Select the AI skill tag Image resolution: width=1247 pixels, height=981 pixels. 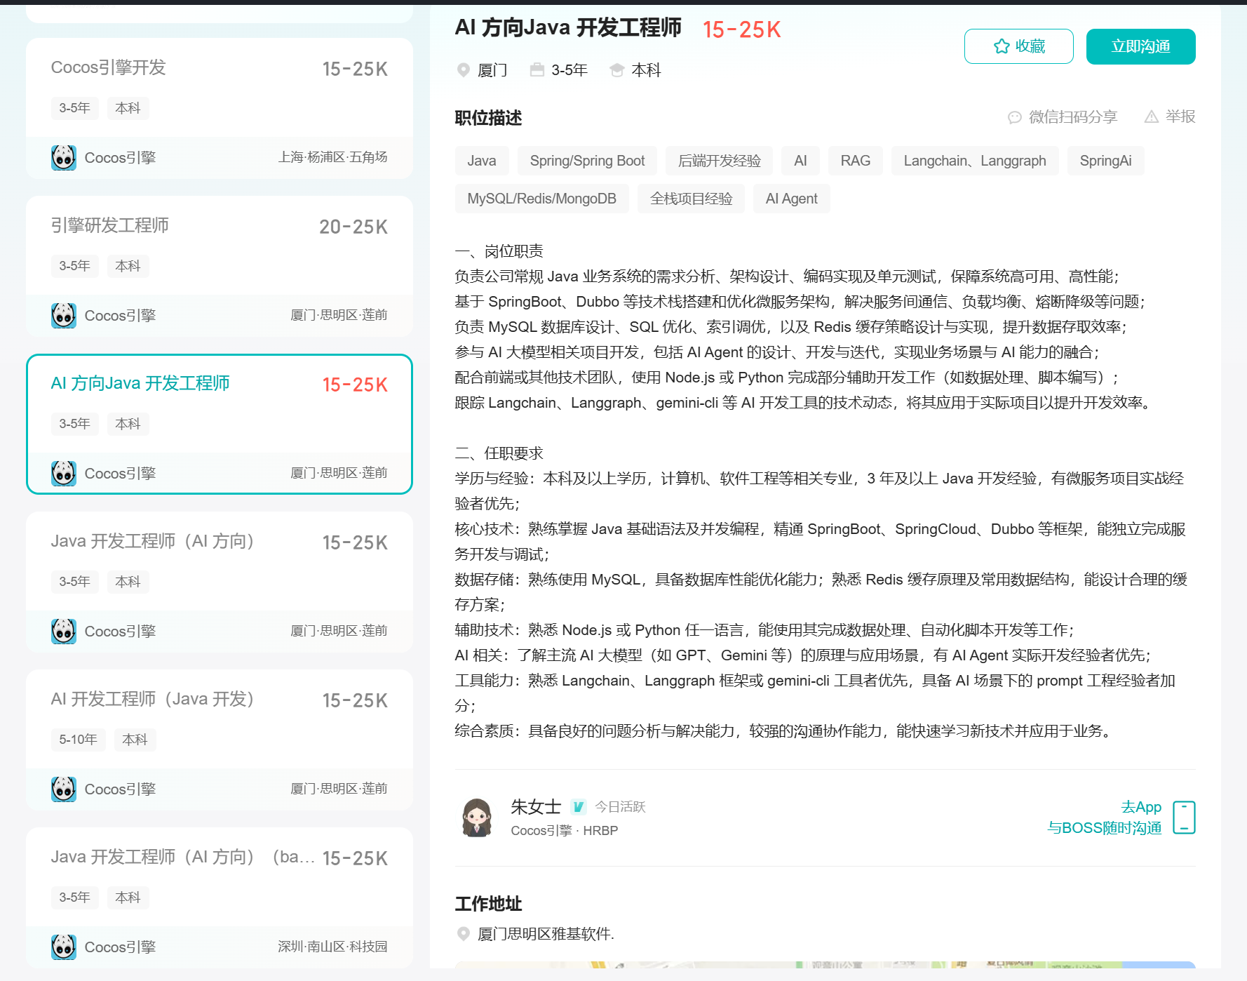(800, 161)
